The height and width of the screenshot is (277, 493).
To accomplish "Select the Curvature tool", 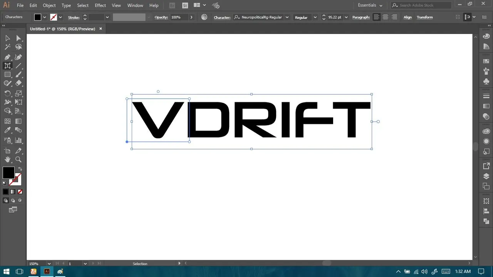I will (18, 57).
